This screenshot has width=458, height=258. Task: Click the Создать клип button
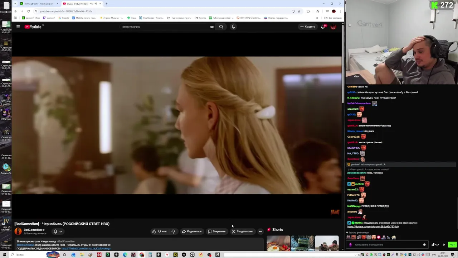point(242,231)
